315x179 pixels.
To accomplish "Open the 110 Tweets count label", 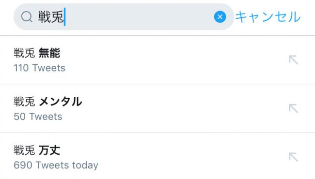I will tap(39, 68).
